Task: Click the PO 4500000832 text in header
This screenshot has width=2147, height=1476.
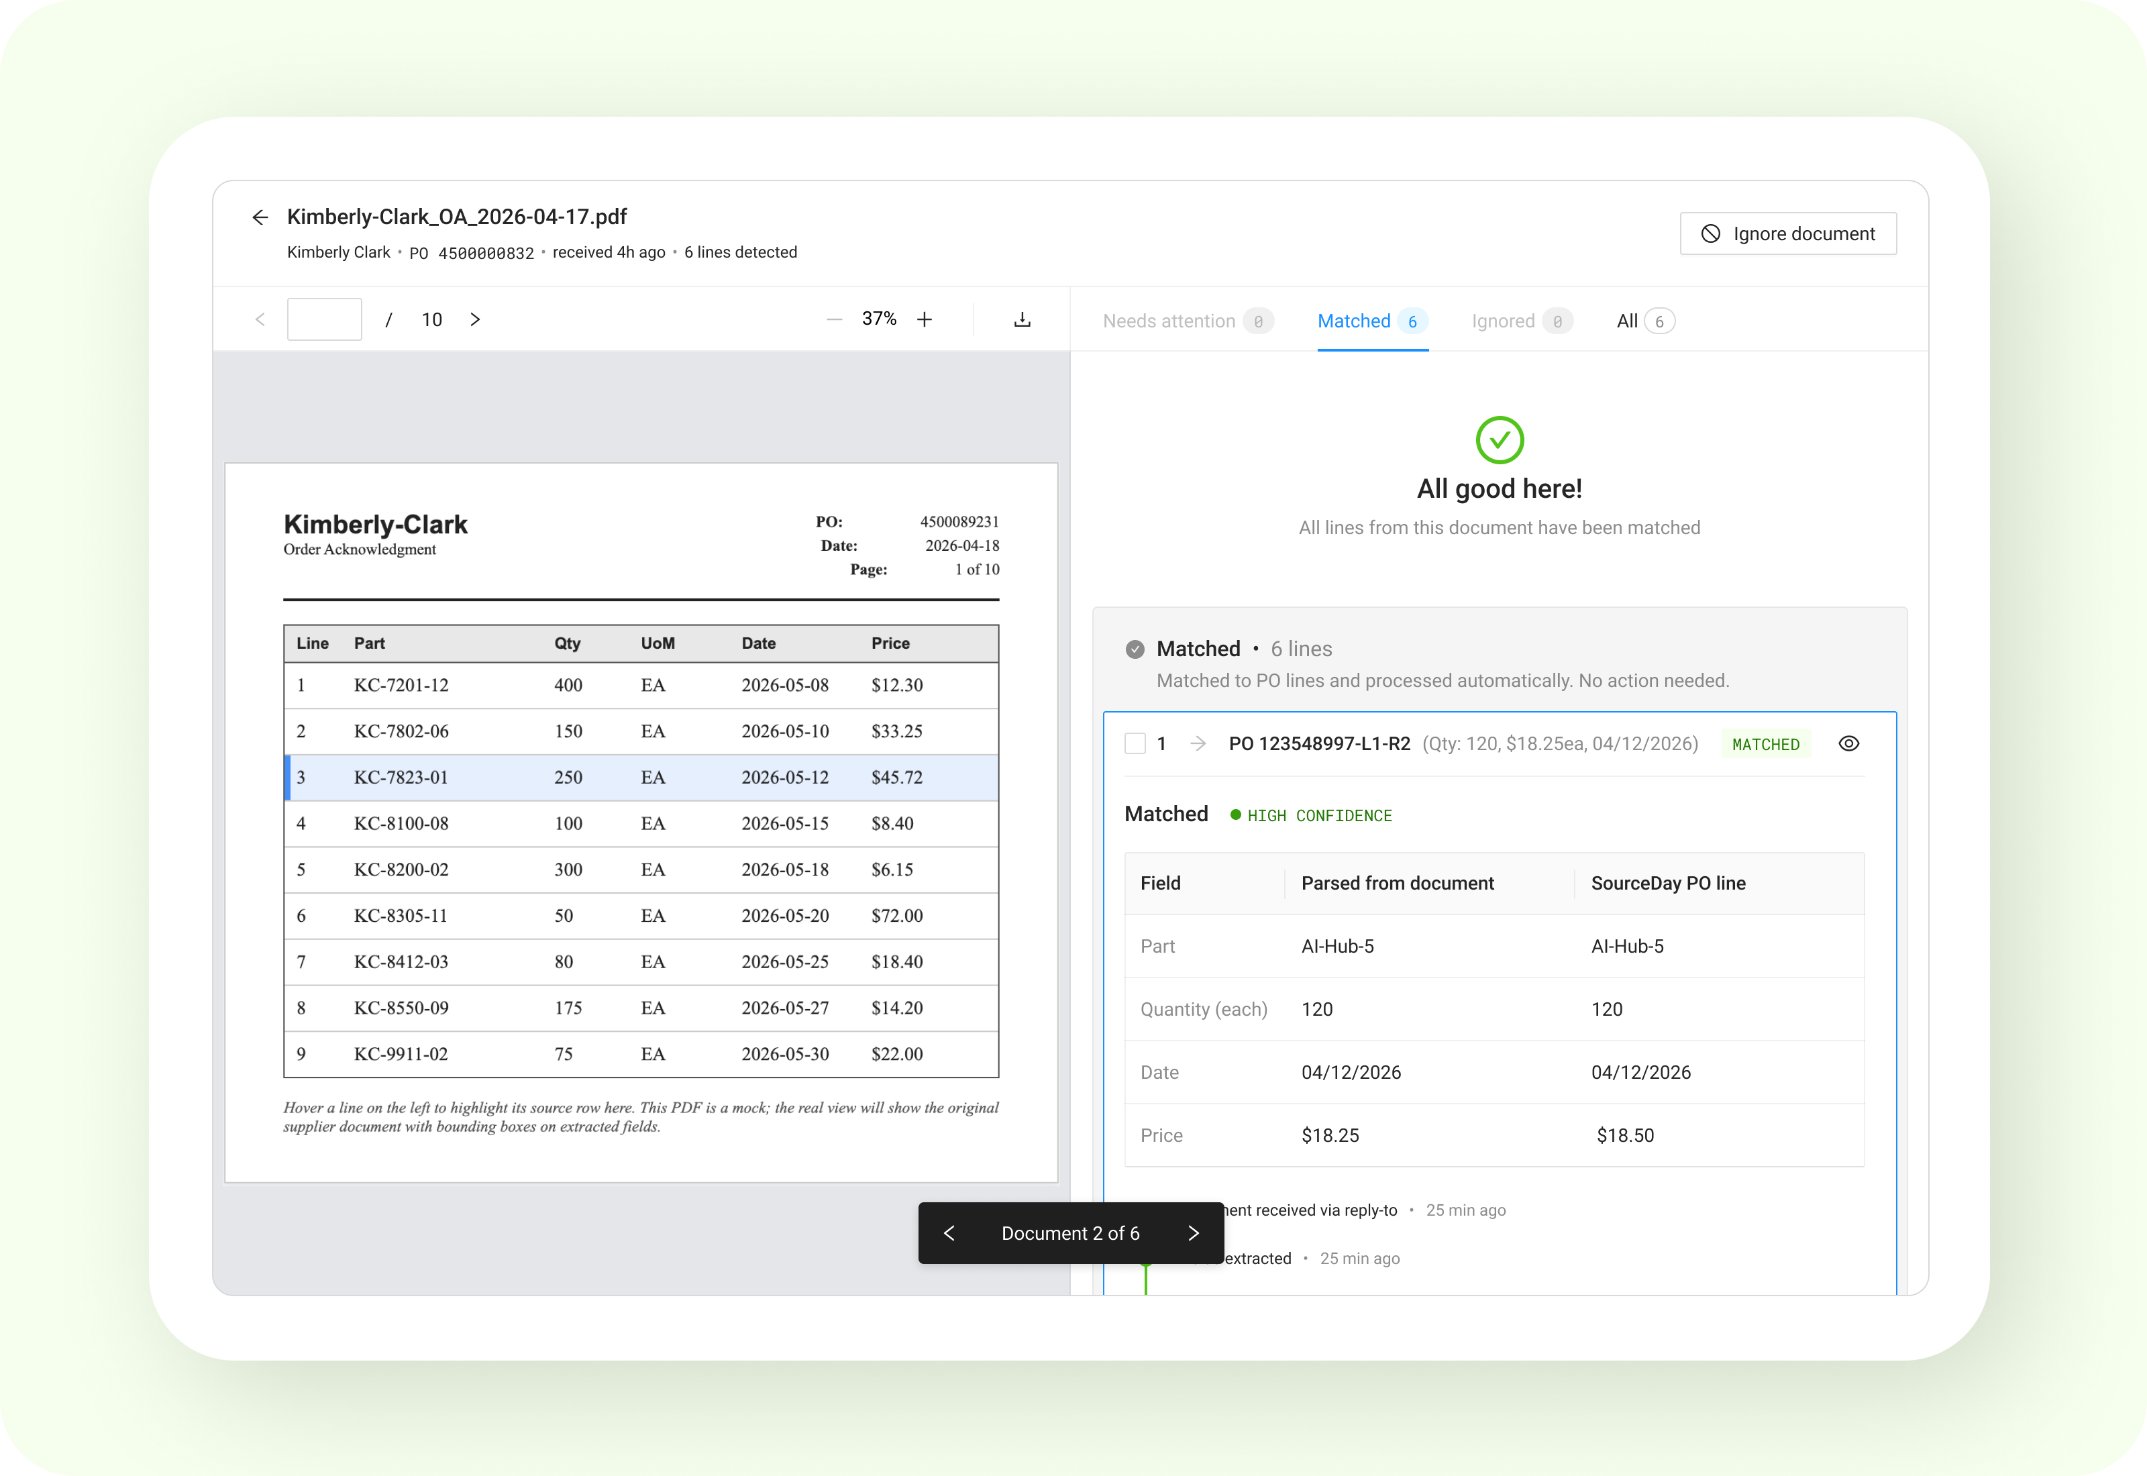Action: 472,252
